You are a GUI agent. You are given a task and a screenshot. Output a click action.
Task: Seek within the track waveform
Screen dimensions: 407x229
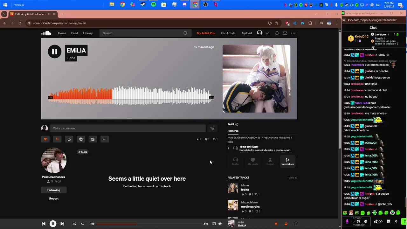tap(131, 95)
